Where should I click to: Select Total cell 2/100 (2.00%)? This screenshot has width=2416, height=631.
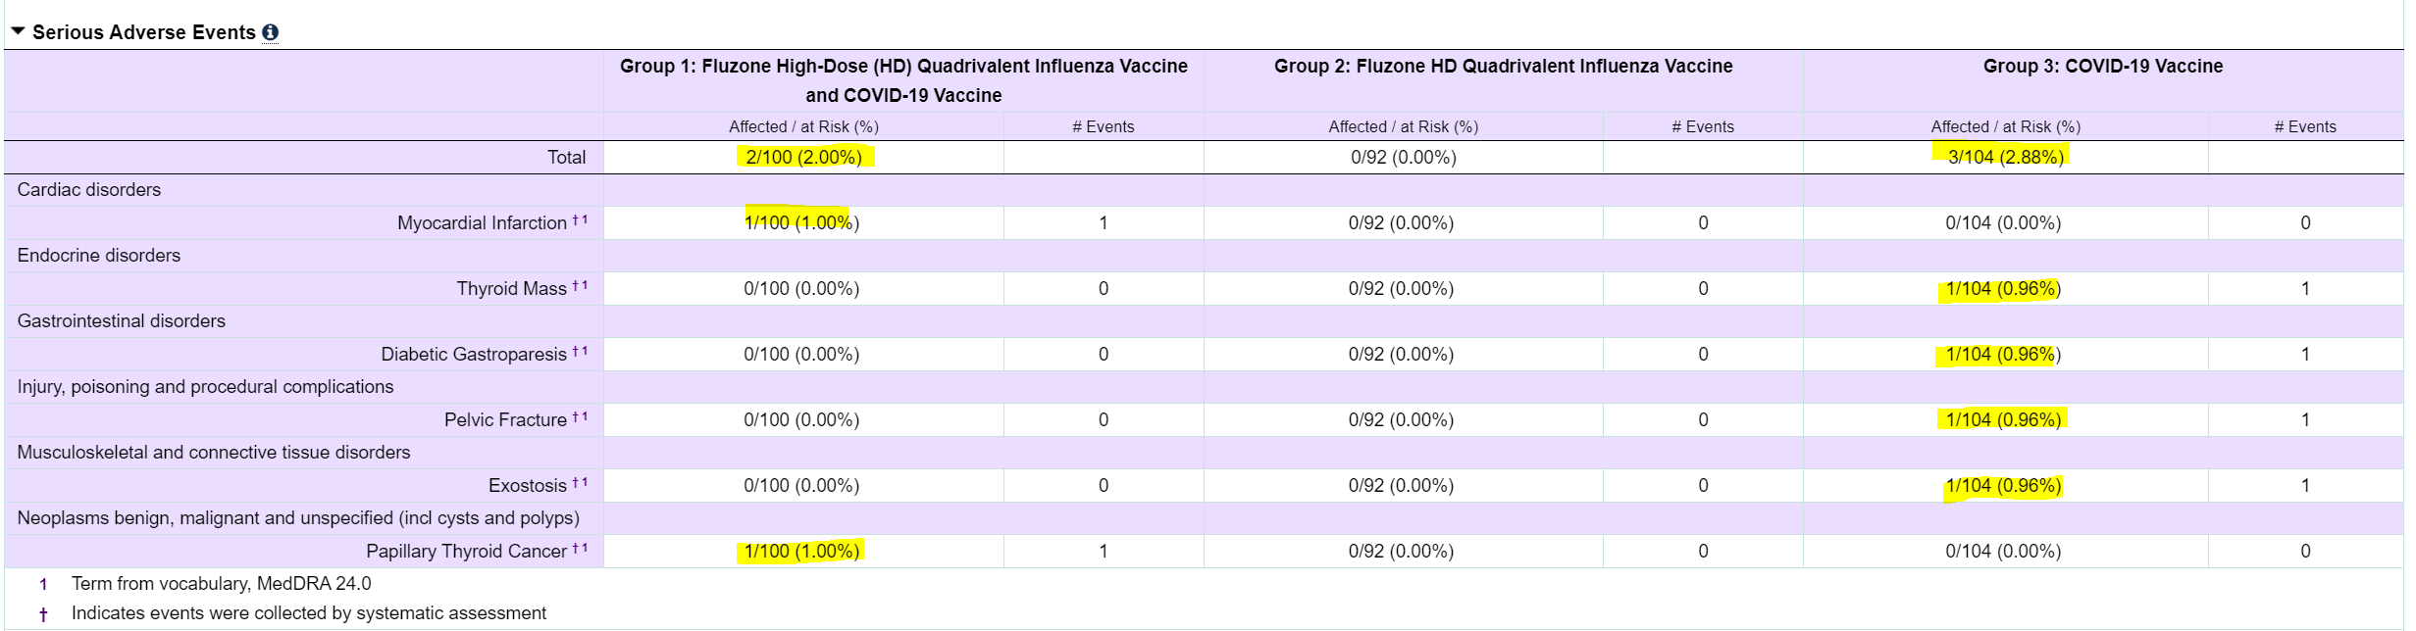tap(803, 157)
